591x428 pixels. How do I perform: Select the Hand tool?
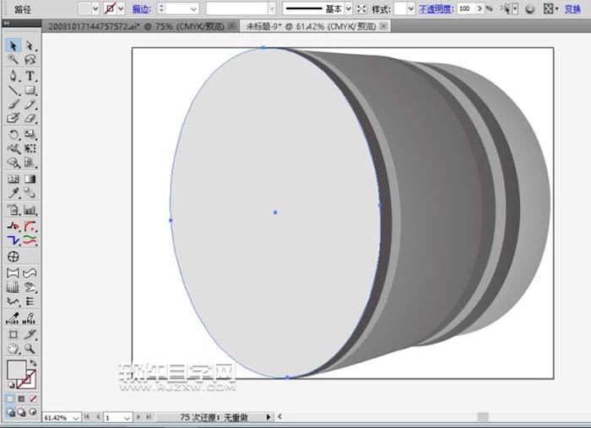pos(14,349)
